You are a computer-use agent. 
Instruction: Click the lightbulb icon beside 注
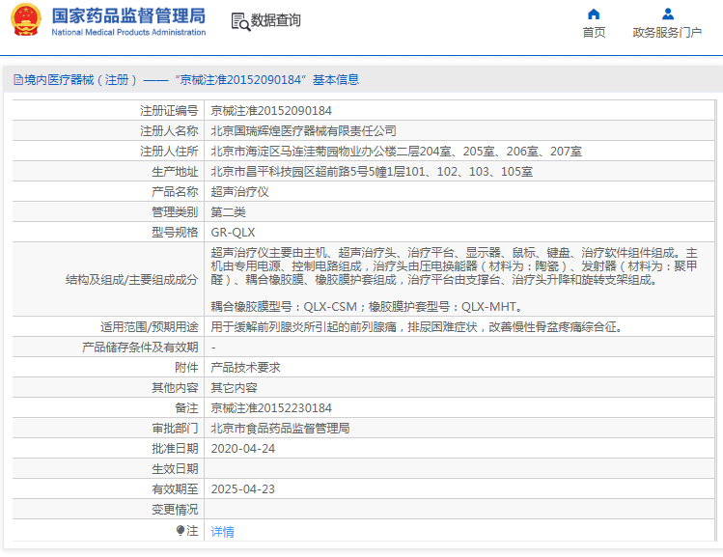pyautogui.click(x=181, y=531)
